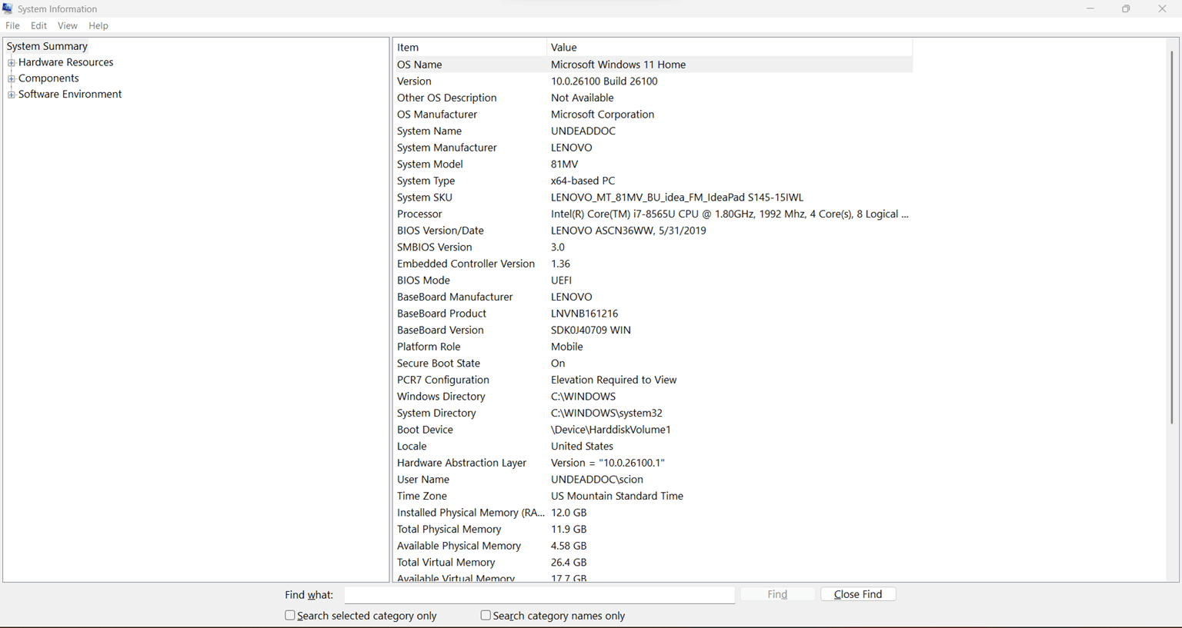Select the PCR7 Configuration row
1182x628 pixels.
coord(653,380)
